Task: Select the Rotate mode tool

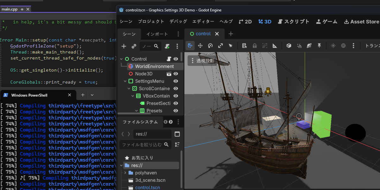Action: pos(210,46)
